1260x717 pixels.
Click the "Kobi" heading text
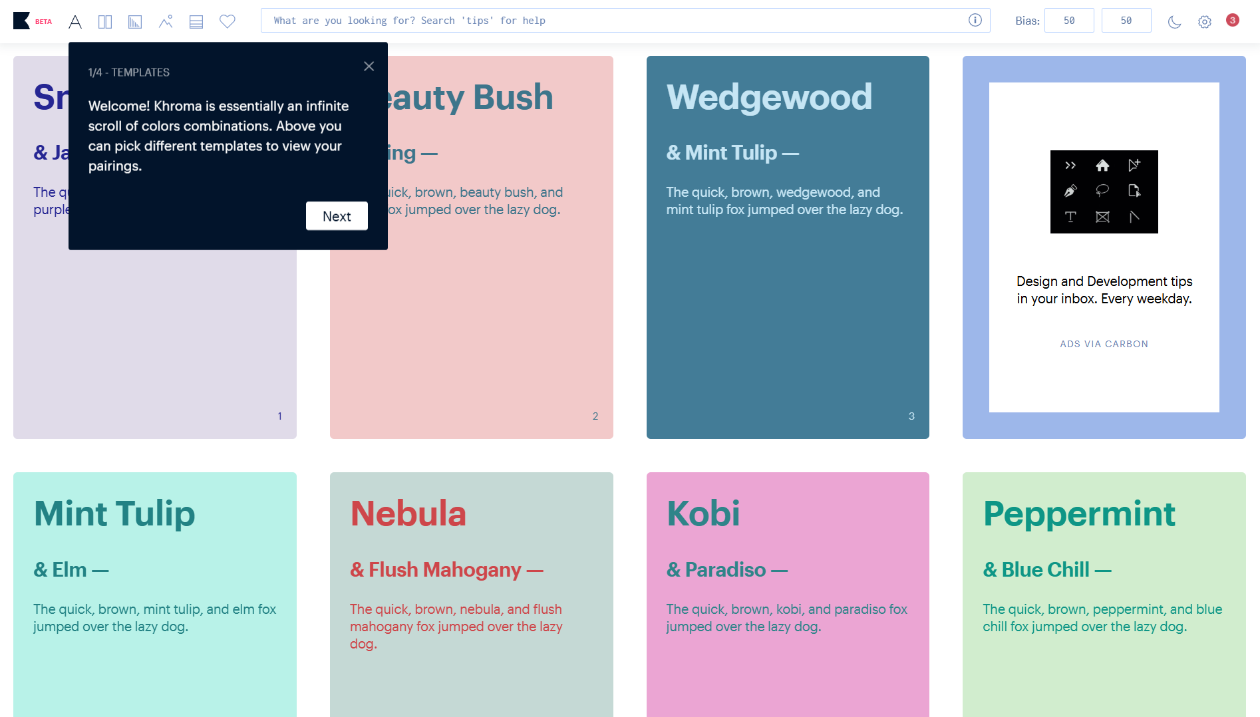click(x=703, y=513)
